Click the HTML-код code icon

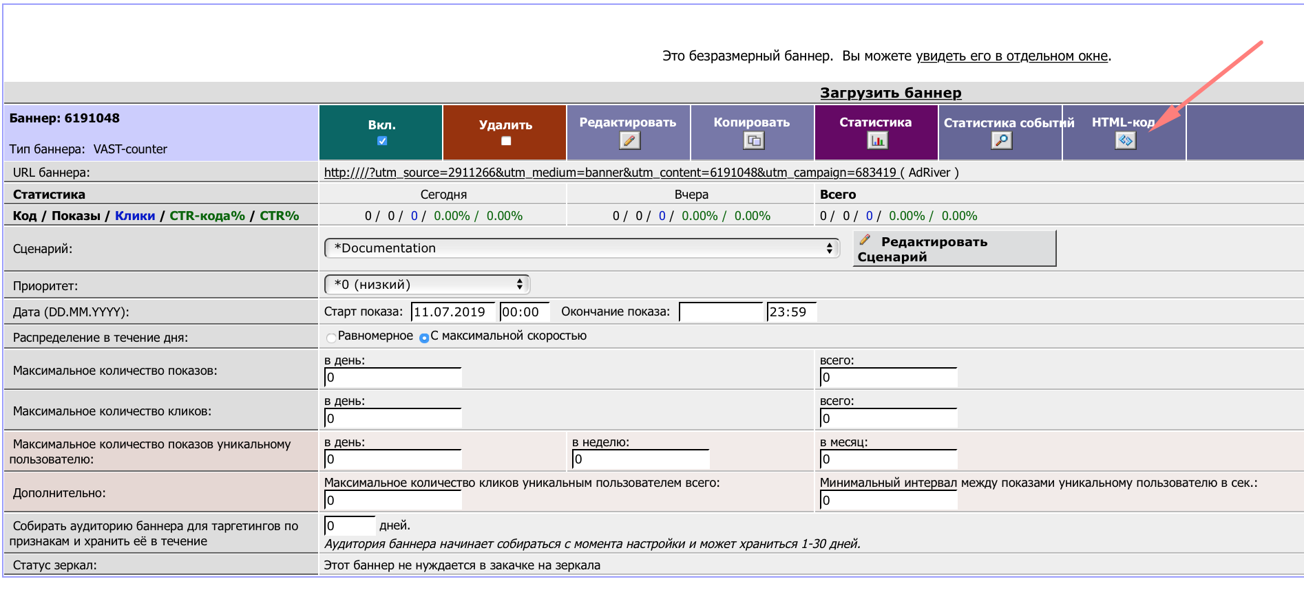[1126, 141]
